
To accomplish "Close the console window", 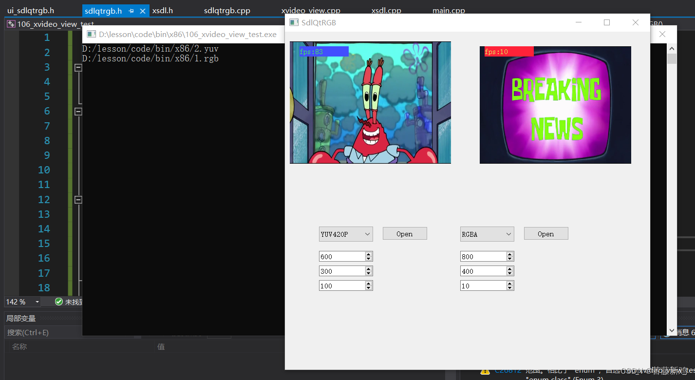I will click(662, 34).
